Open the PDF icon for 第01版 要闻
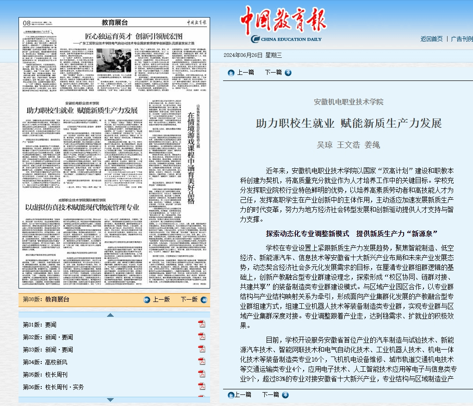 click(201, 324)
